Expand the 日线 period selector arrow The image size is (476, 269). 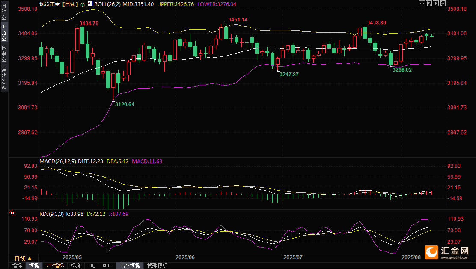pos(30,258)
